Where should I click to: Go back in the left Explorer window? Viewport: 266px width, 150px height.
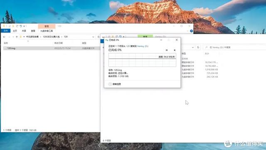4,37
